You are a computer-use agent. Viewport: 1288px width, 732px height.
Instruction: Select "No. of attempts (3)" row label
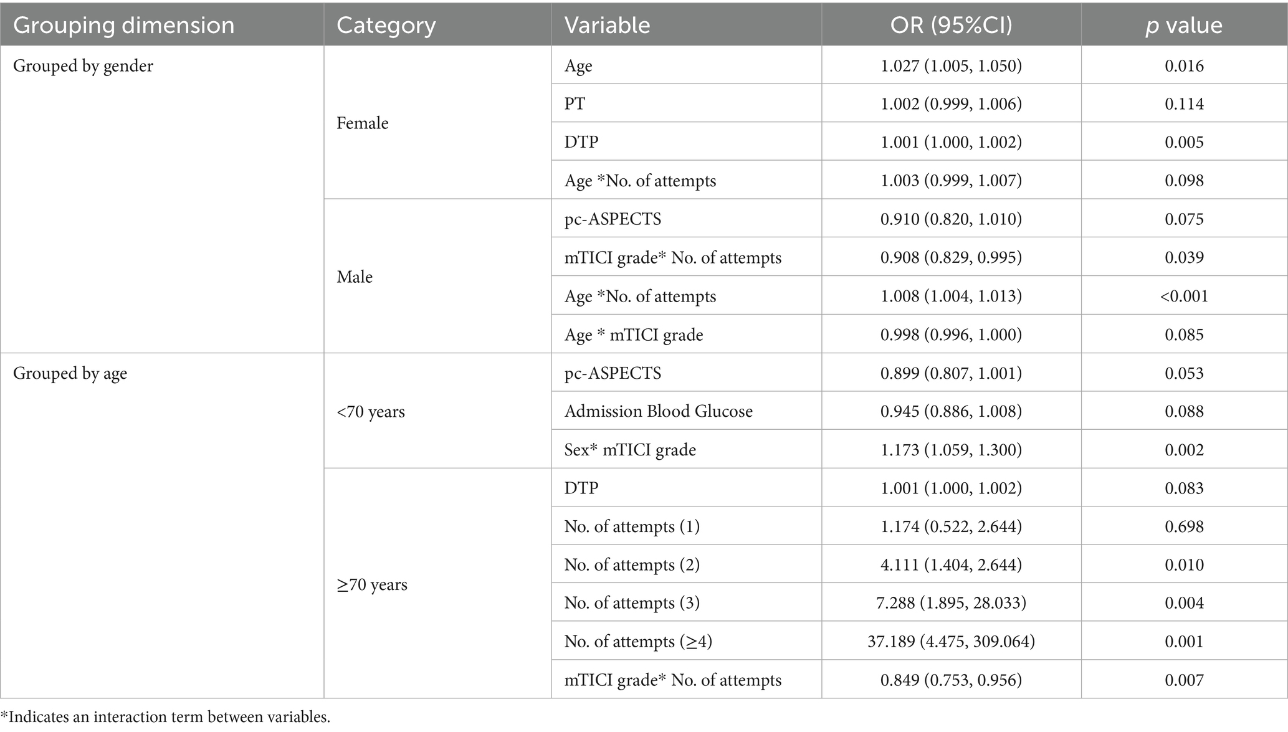click(631, 603)
